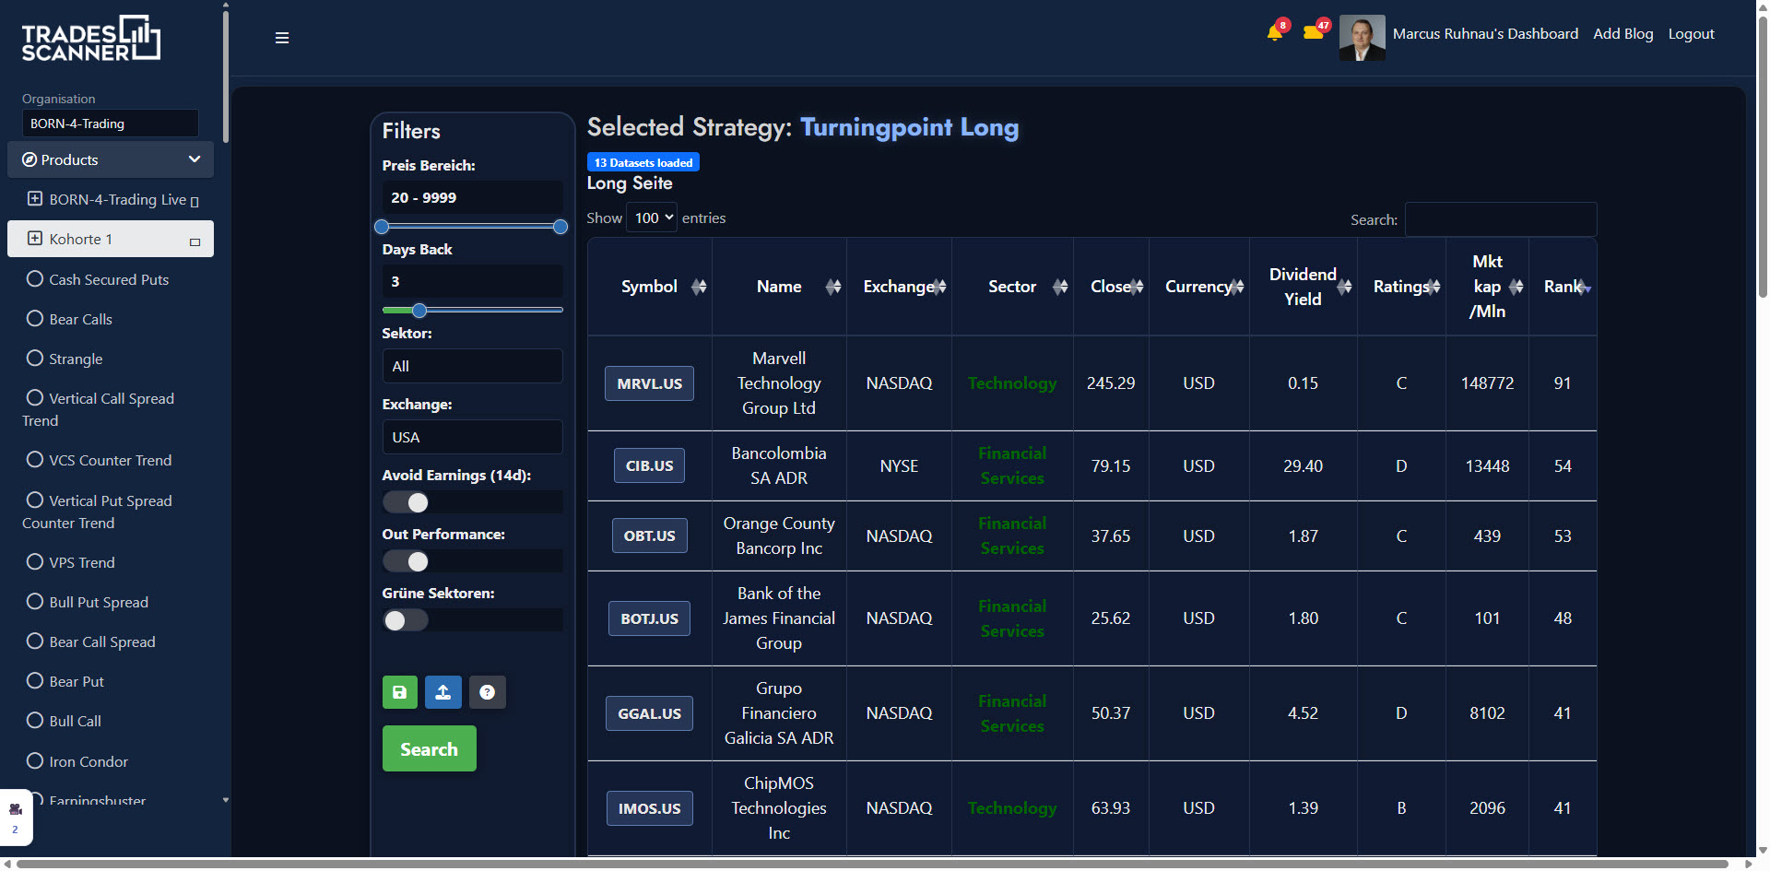
Task: Sort table by Mkt kap column arrows
Action: coord(1516,287)
